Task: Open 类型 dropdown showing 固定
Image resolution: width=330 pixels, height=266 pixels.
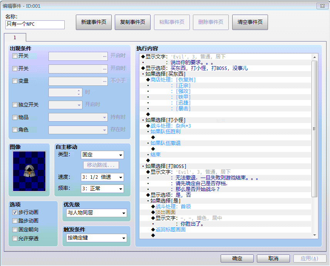Action: click(x=102, y=155)
